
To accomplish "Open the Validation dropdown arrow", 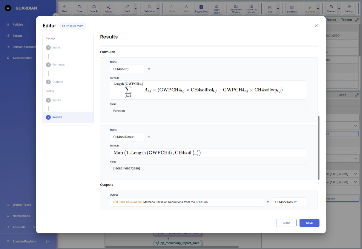I will pos(158,9).
